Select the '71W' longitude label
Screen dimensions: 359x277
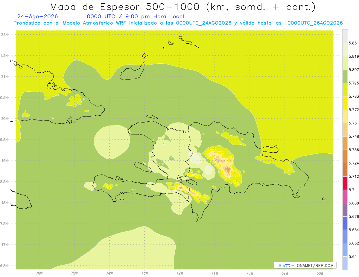click(215, 273)
